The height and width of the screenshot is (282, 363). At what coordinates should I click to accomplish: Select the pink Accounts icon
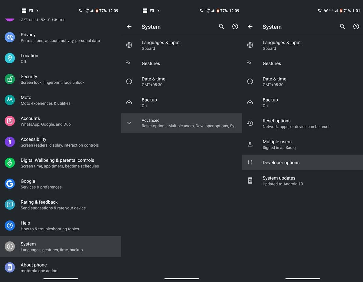[x=10, y=121]
